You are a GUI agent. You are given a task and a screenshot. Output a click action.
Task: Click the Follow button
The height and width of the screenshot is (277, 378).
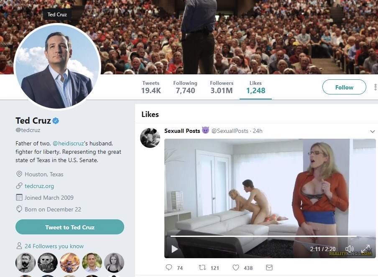pyautogui.click(x=344, y=87)
